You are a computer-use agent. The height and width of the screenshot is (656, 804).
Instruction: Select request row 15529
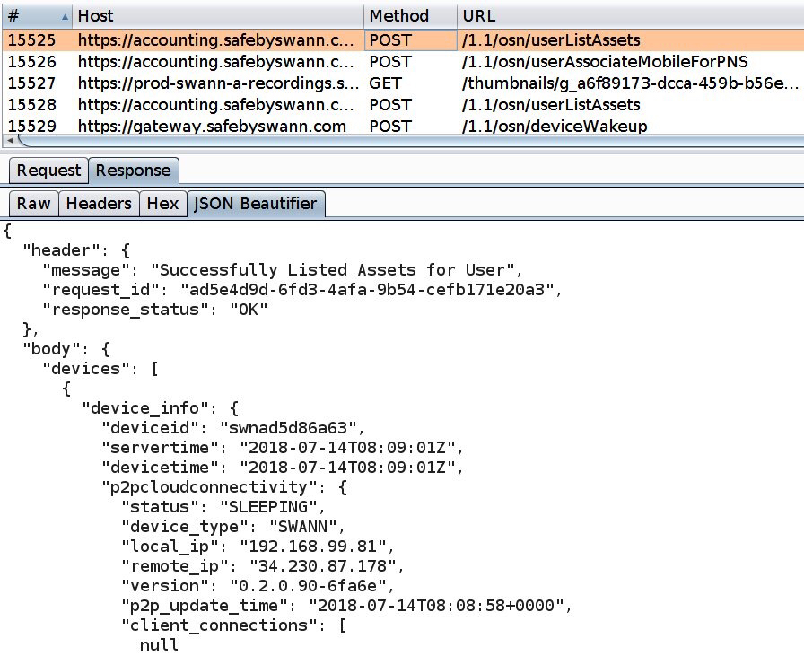click(x=402, y=126)
